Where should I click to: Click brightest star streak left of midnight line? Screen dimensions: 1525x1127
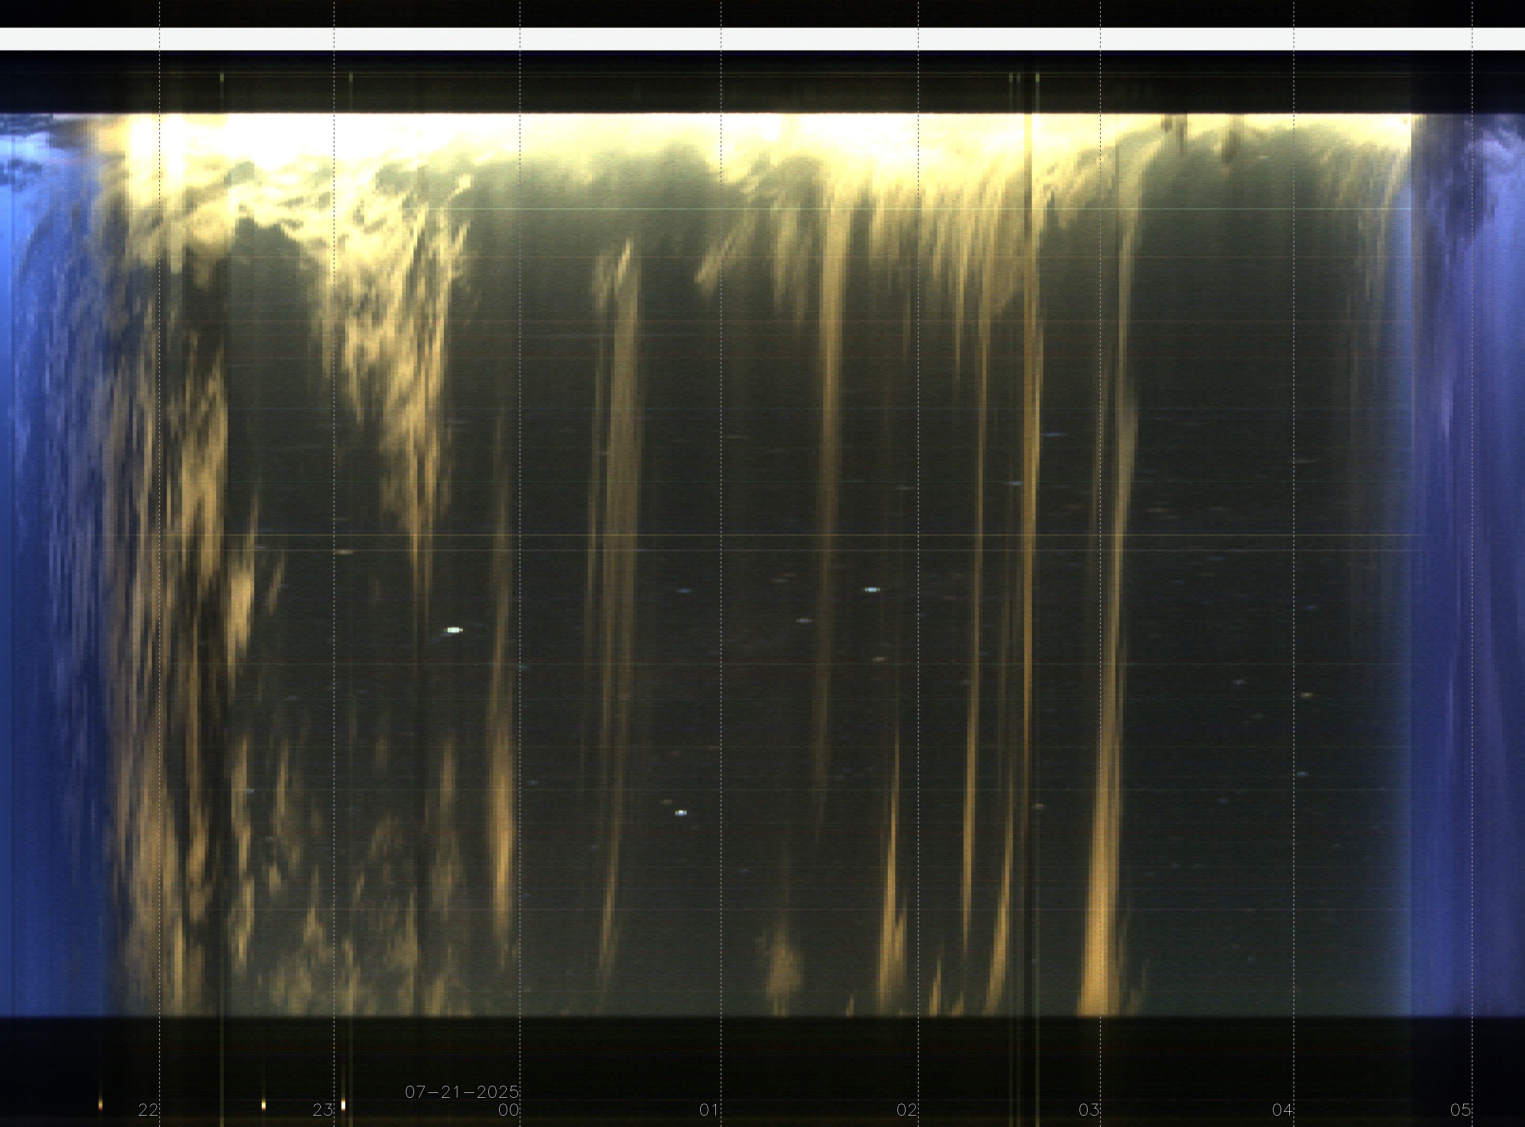[454, 630]
